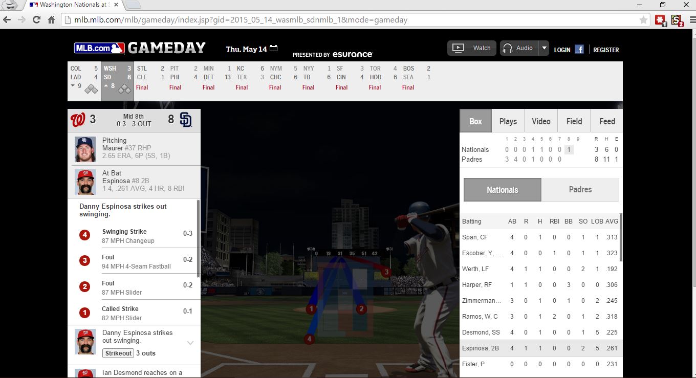The height and width of the screenshot is (378, 696).
Task: Expand the Espinosa strikeout play chevron
Action: tap(190, 343)
